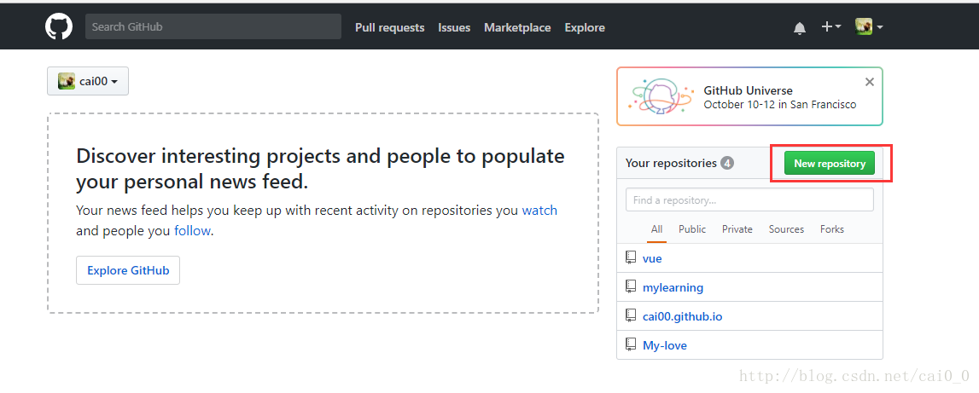The image size is (979, 393).
Task: Click the repo icon beside vue
Action: point(631,257)
